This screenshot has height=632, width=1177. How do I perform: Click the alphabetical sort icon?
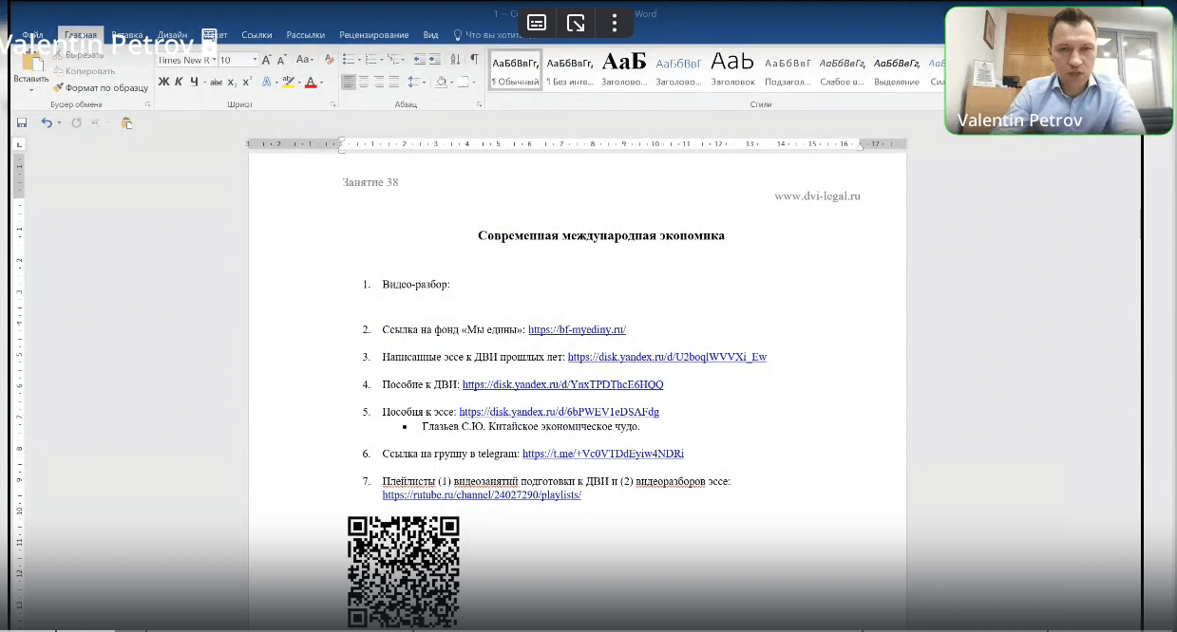click(x=455, y=59)
